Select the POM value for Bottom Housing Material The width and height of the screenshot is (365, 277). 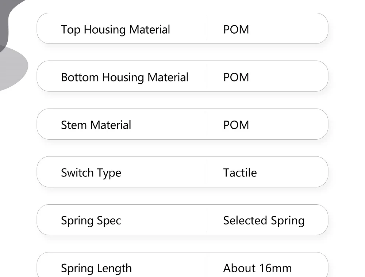[236, 77]
